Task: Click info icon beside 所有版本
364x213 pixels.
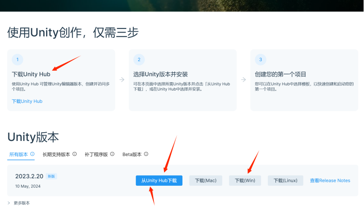Action: [x=32, y=154]
